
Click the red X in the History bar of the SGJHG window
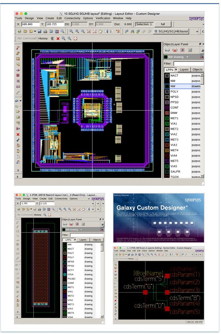[x=58, y=39]
